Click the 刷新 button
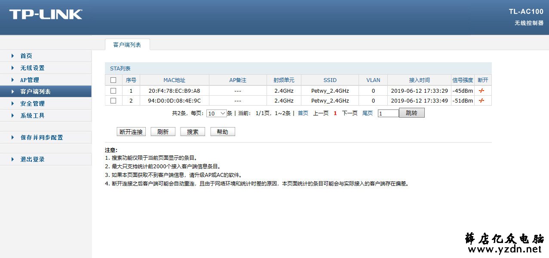549x258 pixels. pyautogui.click(x=163, y=132)
